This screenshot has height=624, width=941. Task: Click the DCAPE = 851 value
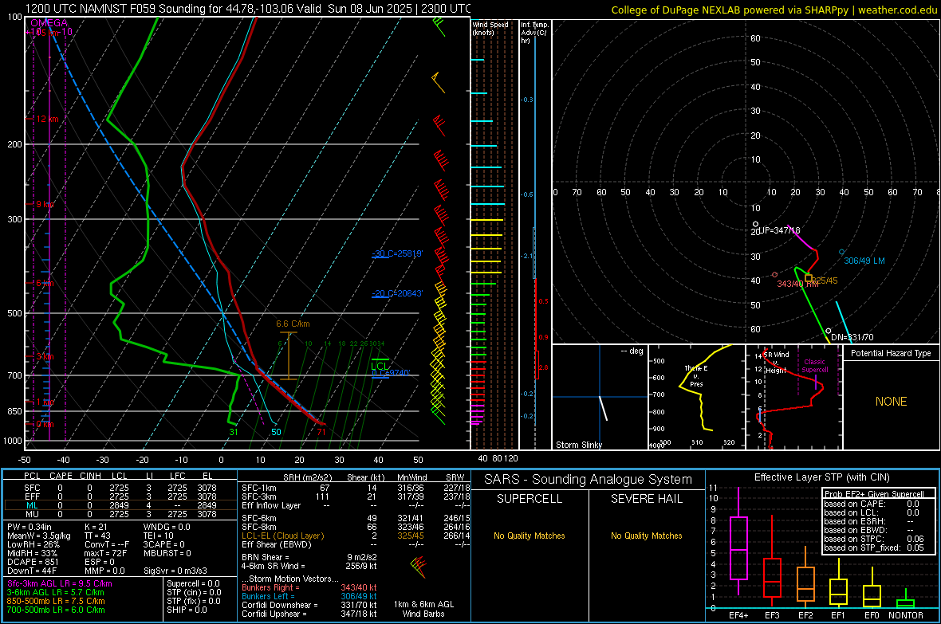coord(33,562)
